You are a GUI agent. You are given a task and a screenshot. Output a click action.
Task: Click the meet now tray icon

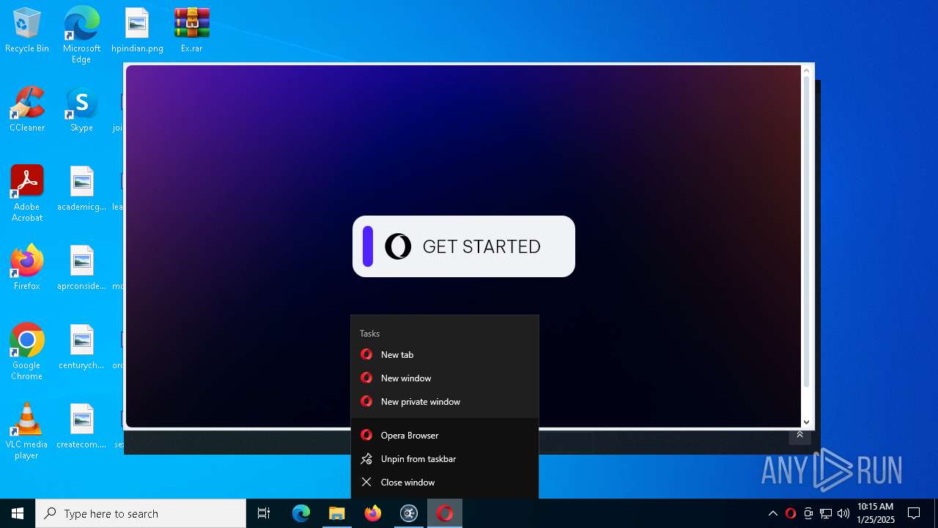pyautogui.click(x=808, y=513)
